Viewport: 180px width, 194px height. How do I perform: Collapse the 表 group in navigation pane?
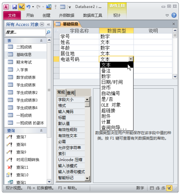click(x=41, y=41)
